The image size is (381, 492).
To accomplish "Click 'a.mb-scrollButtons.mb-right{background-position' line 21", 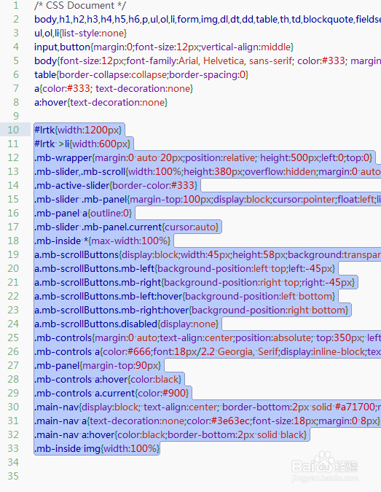I will 195,282.
